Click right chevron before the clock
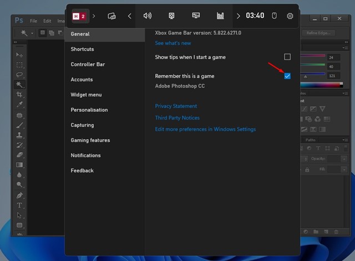Screen dimensions: 355x261 tap(238, 16)
